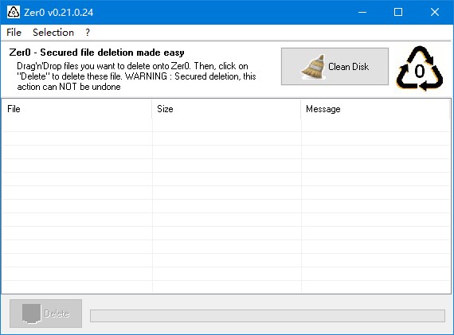The height and width of the screenshot is (335, 454).
Task: Minimize the Zer0 window
Action: coord(362,12)
